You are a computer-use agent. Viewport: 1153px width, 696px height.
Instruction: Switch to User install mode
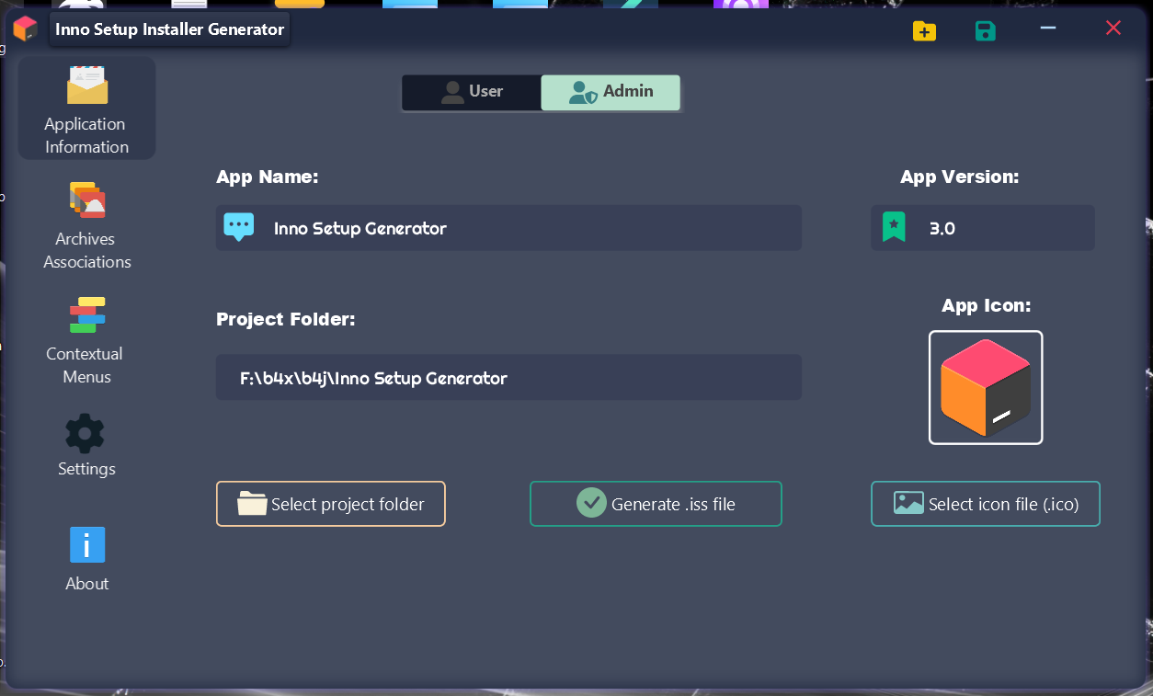[472, 92]
